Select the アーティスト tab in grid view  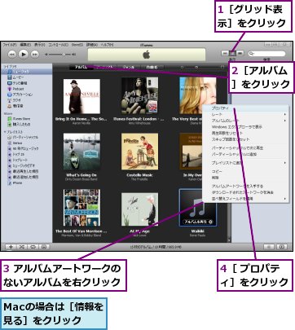[105, 67]
